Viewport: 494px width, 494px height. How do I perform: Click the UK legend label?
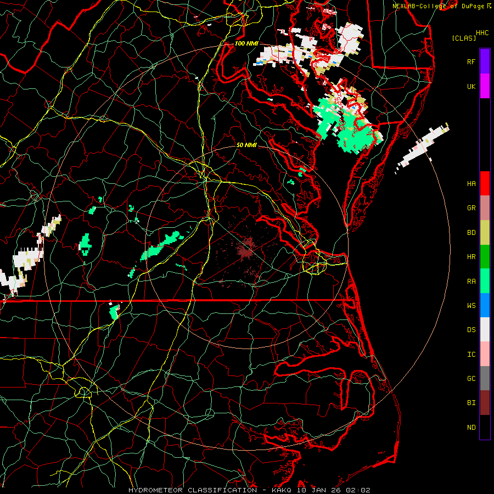pyautogui.click(x=471, y=86)
